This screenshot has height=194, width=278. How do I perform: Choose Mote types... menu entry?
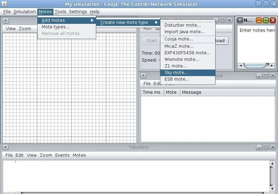click(x=67, y=27)
